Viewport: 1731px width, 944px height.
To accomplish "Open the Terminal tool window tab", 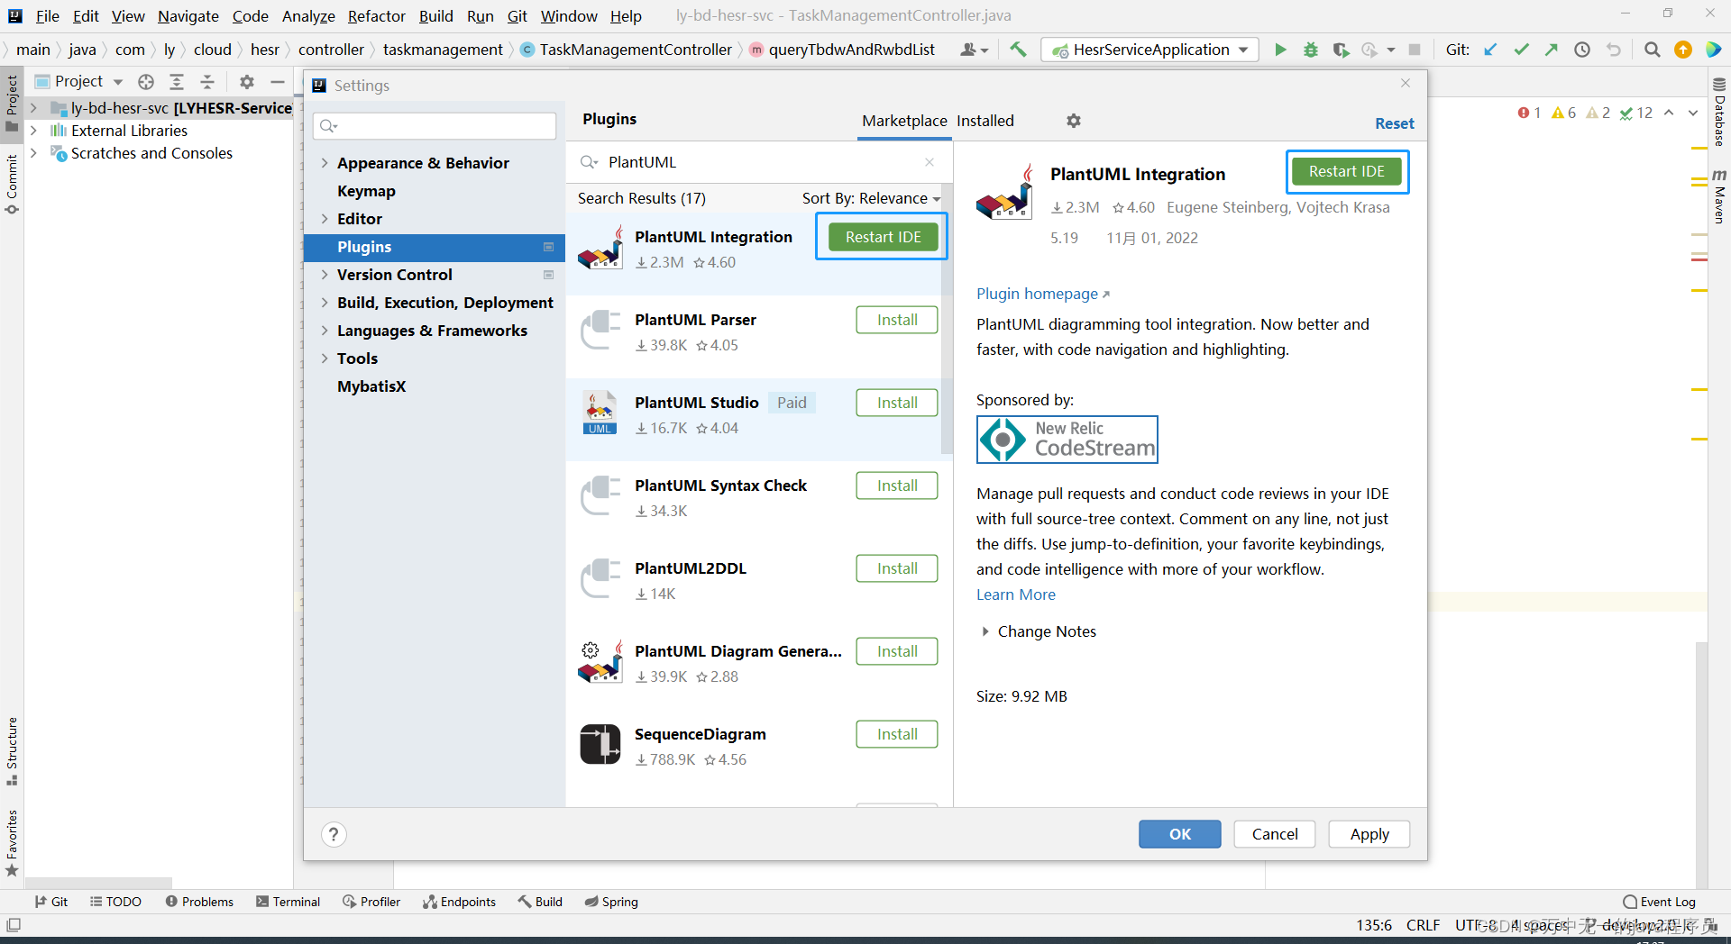I will pos(288,902).
